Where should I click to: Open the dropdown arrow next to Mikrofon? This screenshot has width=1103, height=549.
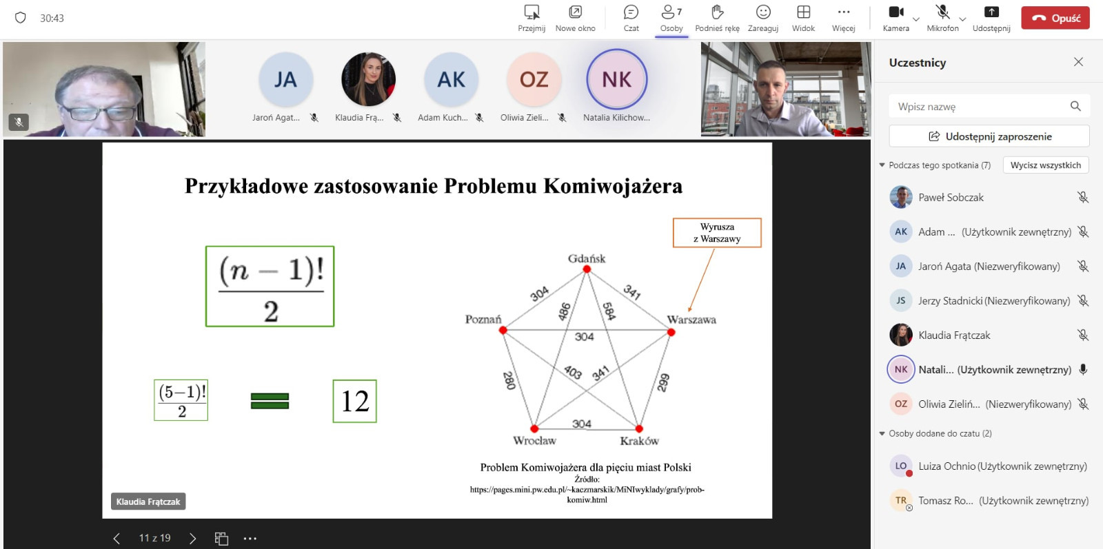[963, 19]
